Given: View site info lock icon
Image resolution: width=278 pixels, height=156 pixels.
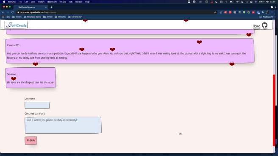Looking at the screenshot, I should (18, 12).
